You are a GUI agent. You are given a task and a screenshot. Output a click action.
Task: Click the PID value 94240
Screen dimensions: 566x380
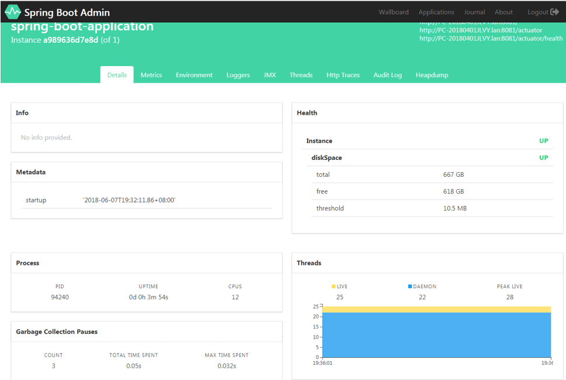[x=60, y=297]
